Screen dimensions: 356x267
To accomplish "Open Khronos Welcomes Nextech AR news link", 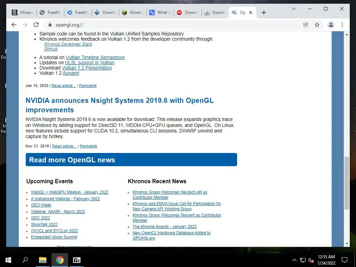I will (170, 195).
